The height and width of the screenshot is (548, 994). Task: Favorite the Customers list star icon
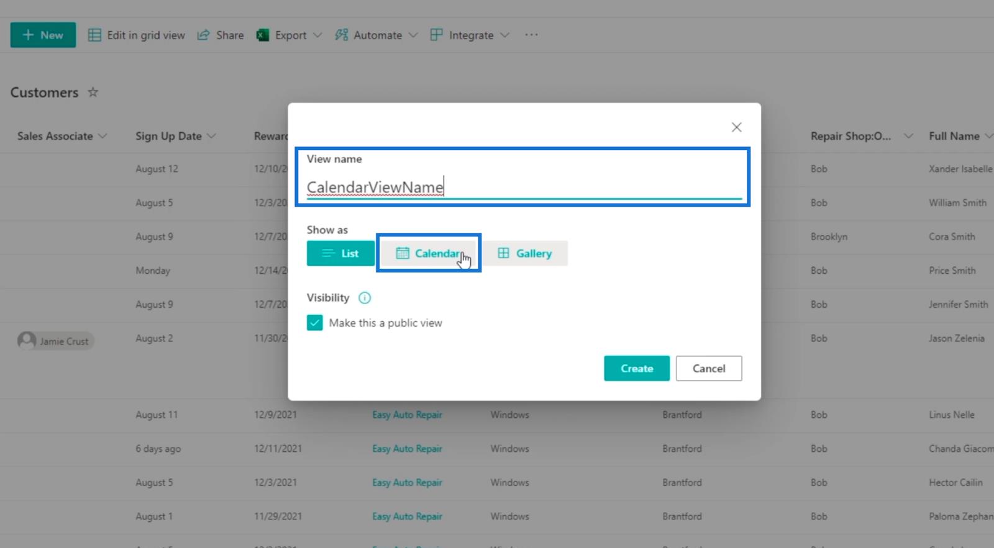[93, 92]
